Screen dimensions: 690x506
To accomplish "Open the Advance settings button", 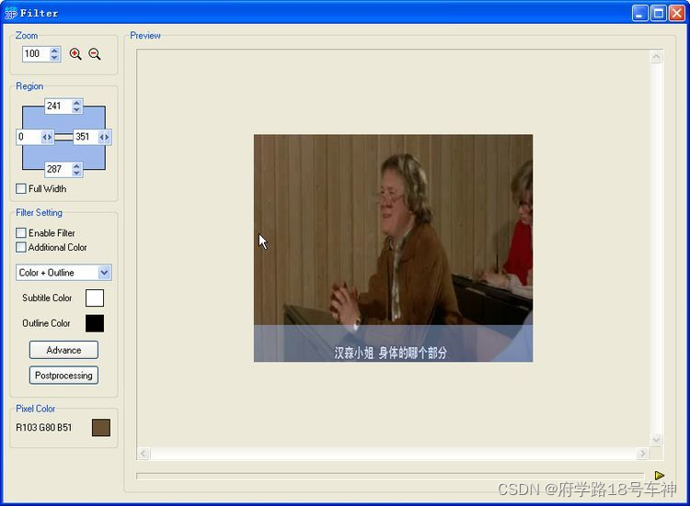I will point(63,350).
